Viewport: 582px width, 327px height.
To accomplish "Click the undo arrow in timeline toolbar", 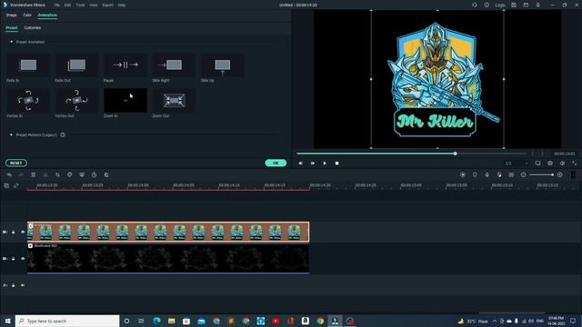I will (x=9, y=174).
